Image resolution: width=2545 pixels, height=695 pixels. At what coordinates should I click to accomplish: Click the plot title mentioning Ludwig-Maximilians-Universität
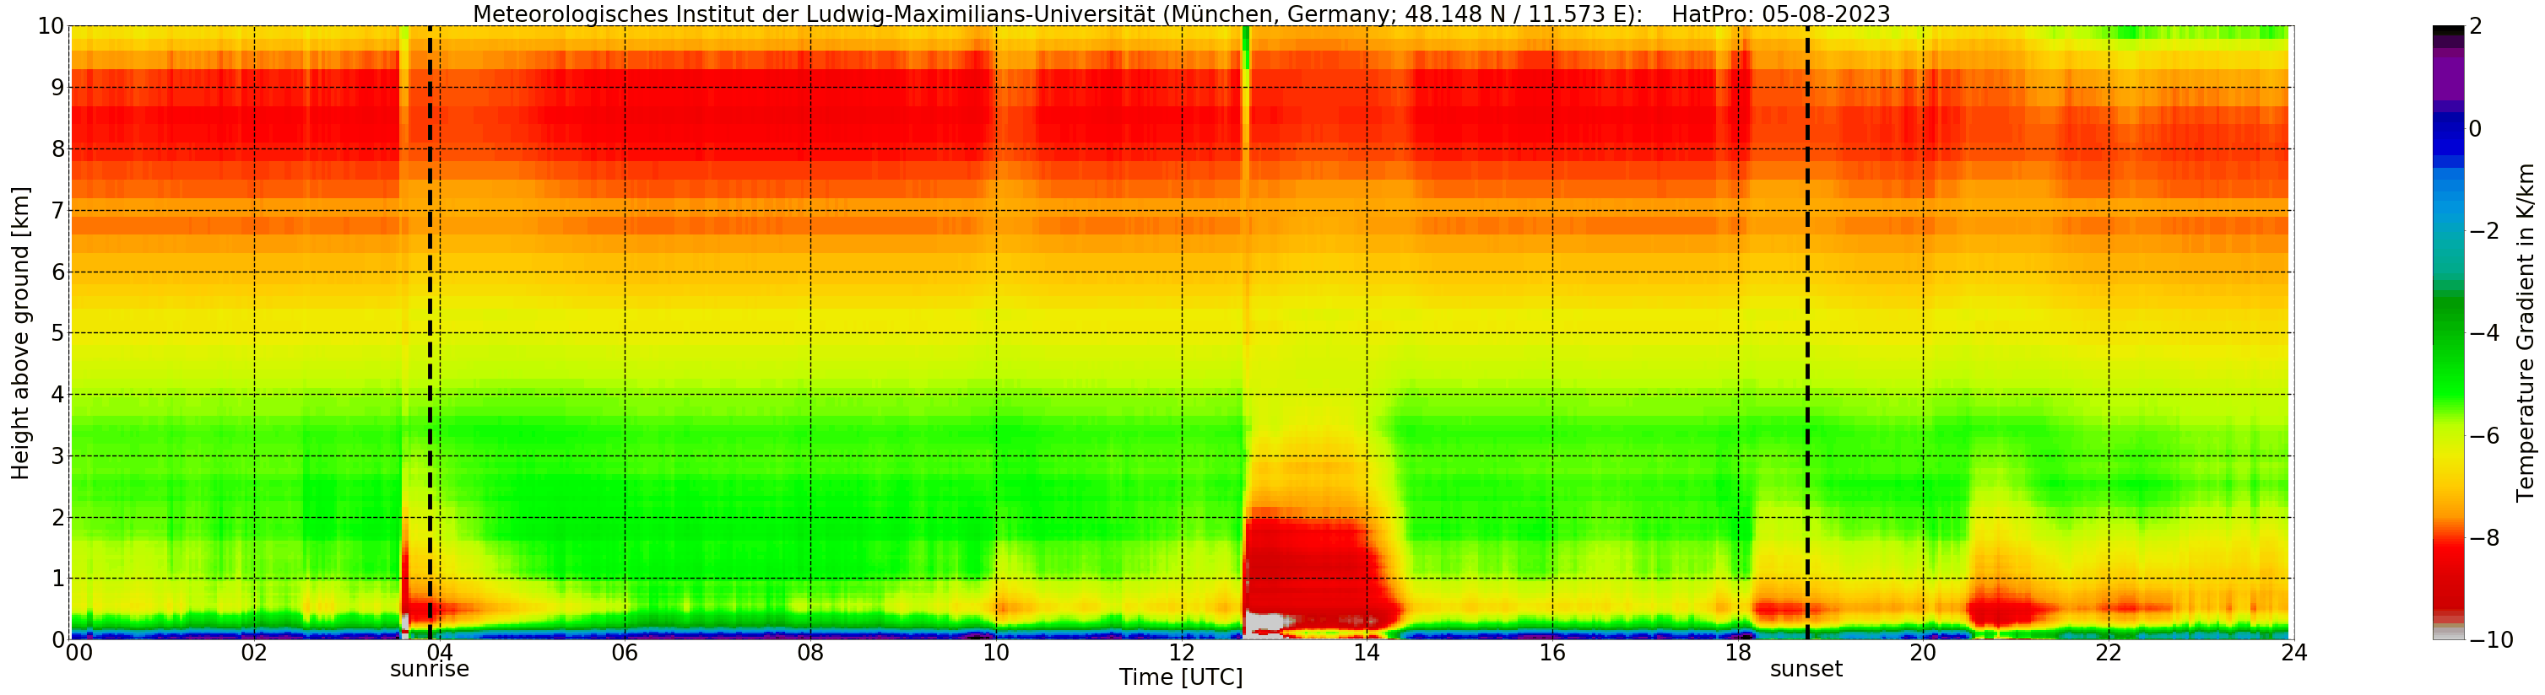point(1181,13)
